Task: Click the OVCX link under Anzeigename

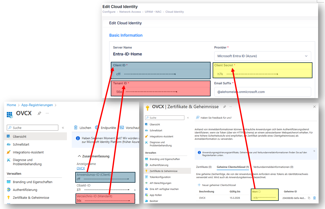Action: (81, 168)
